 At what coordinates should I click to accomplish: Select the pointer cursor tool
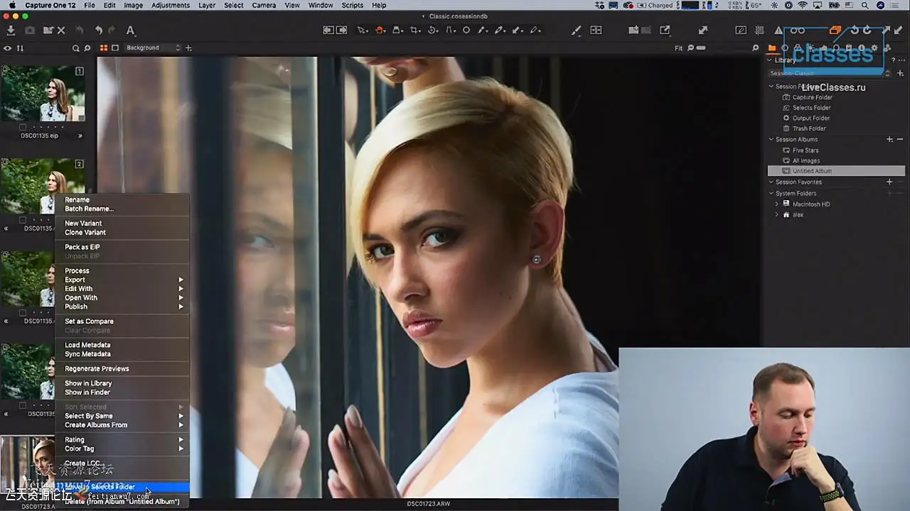(x=362, y=31)
